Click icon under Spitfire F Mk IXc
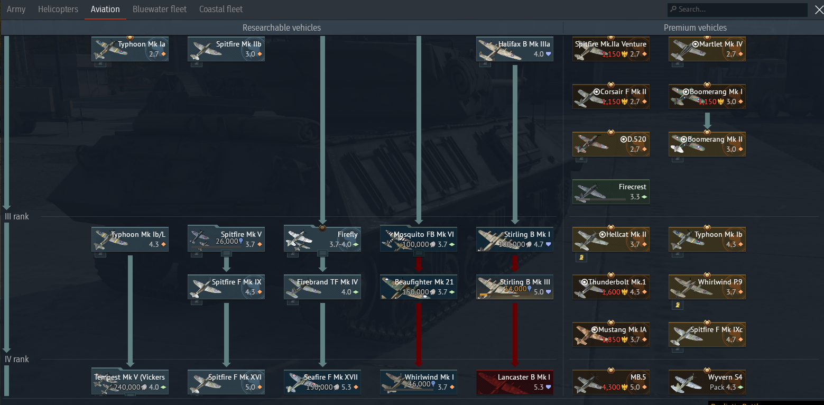 677,349
